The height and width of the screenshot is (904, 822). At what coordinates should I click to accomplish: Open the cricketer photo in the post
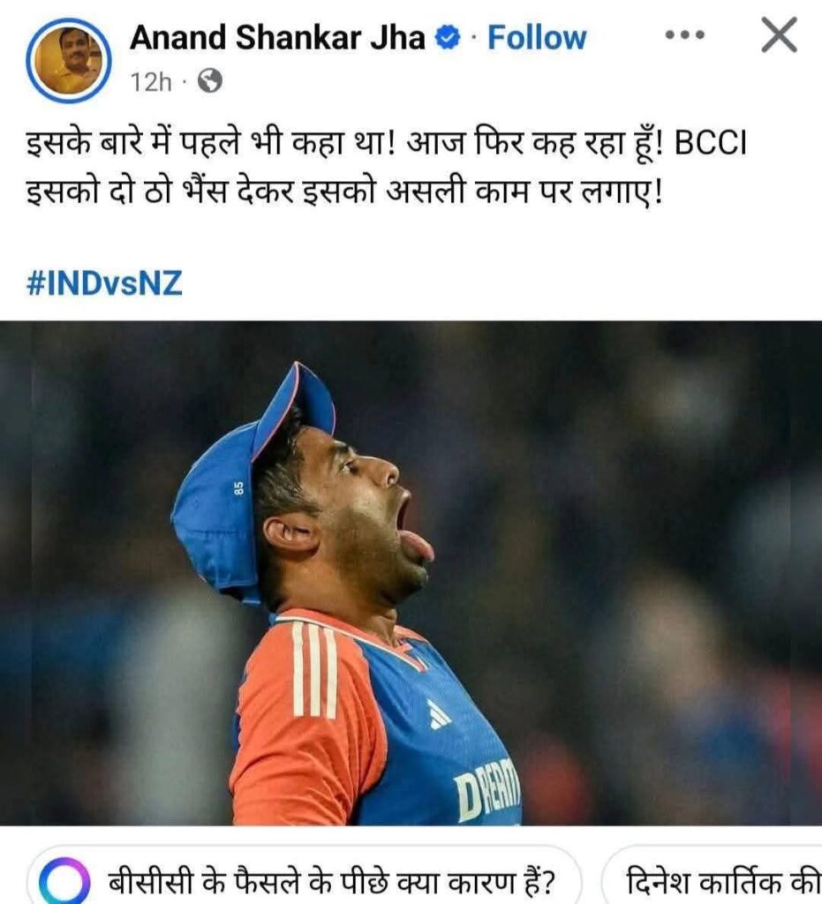point(411,572)
